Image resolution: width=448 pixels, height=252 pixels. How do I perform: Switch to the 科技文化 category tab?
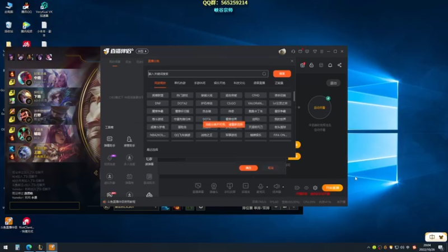[240, 83]
